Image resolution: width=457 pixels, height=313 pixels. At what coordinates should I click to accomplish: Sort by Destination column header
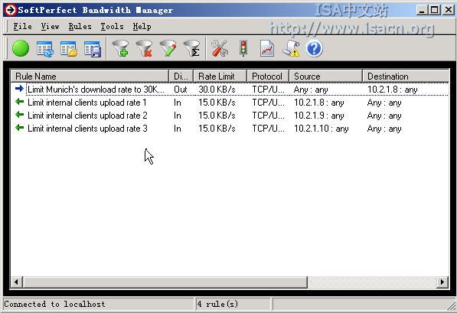[x=406, y=77]
